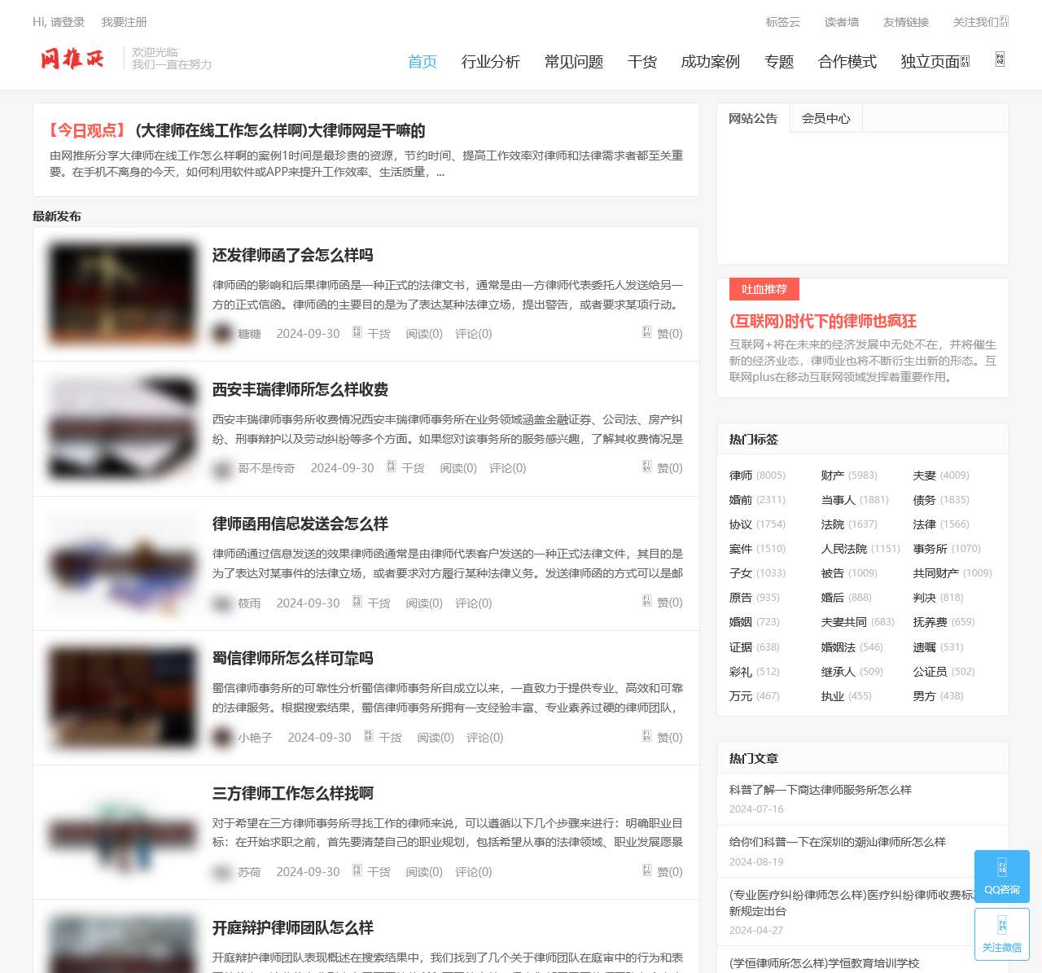Like the 律师函用信息发送会怎么样 article

(663, 603)
